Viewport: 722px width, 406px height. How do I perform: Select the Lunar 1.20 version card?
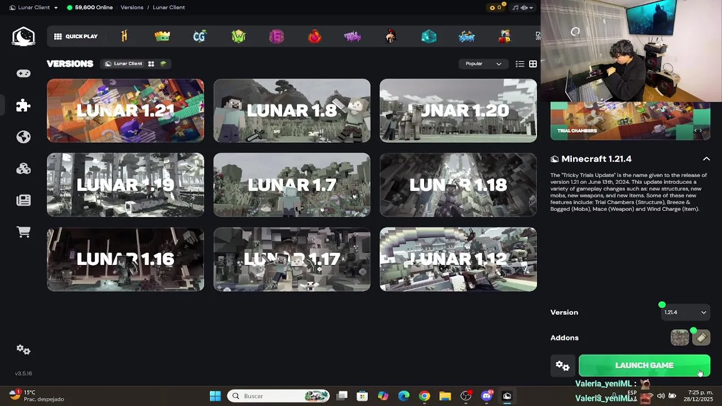[x=458, y=111]
